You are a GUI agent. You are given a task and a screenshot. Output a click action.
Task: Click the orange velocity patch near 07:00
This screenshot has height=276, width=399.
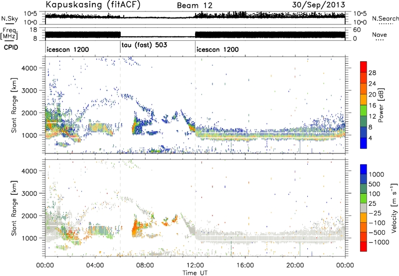pyautogui.click(x=136, y=229)
